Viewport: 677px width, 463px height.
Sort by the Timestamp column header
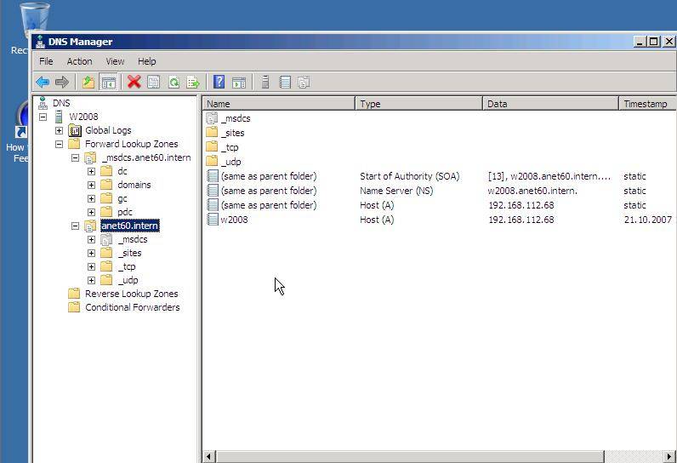648,104
